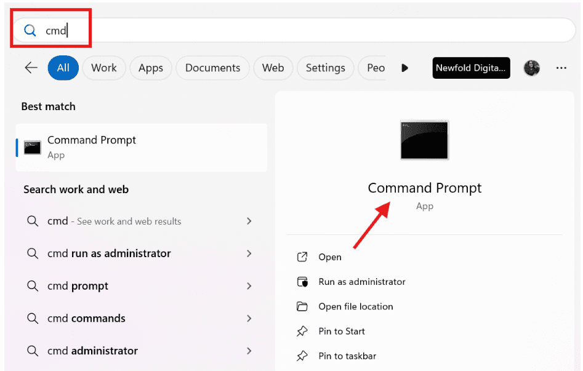The image size is (583, 371).
Task: Click the back arrow icon
Action: click(x=31, y=68)
